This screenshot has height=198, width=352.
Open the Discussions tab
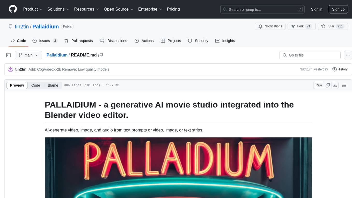pos(114,41)
